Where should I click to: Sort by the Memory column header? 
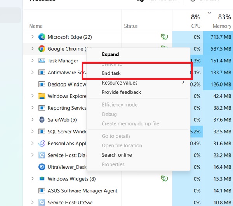(x=222, y=26)
